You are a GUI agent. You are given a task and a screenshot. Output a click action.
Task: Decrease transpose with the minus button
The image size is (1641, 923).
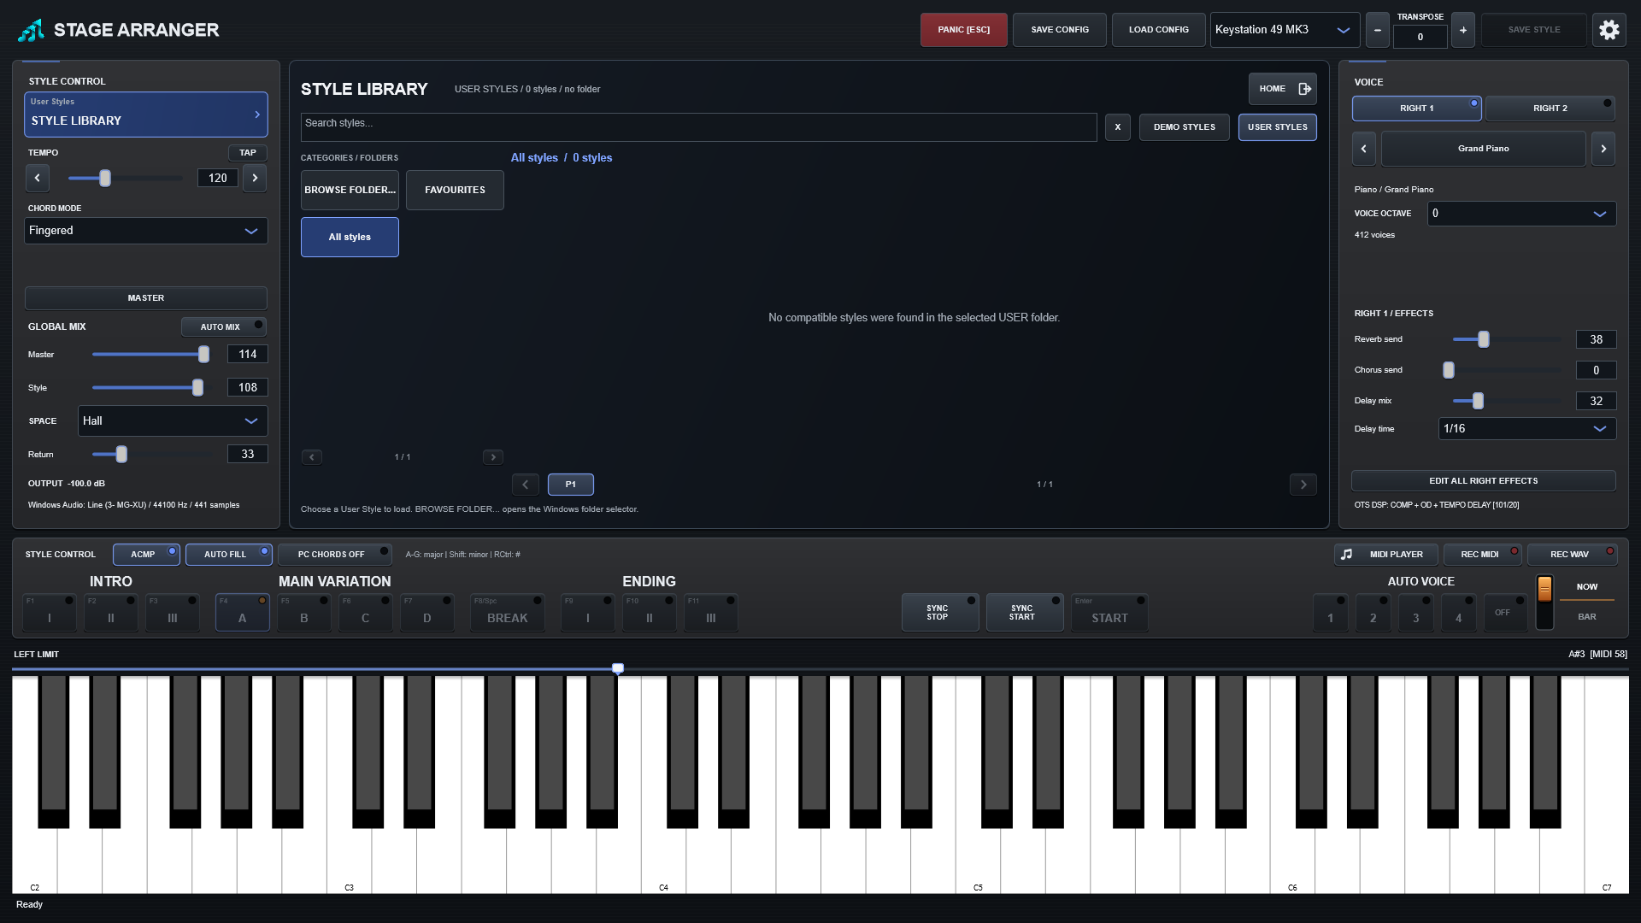click(x=1377, y=30)
